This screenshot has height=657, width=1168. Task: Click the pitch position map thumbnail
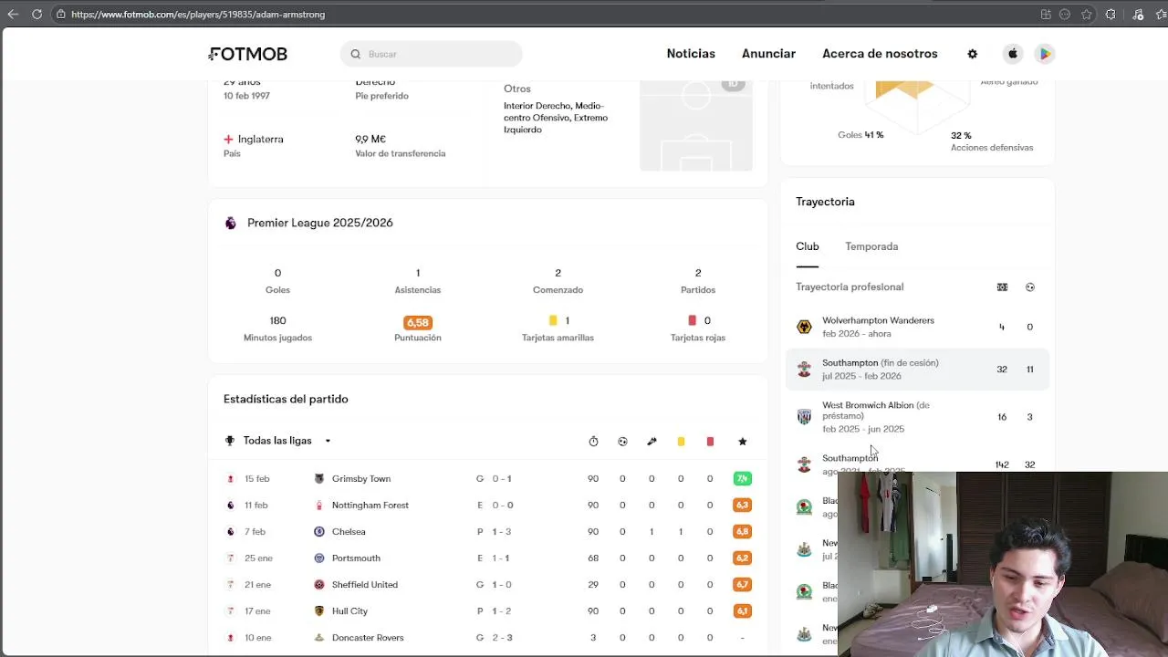coord(696,126)
